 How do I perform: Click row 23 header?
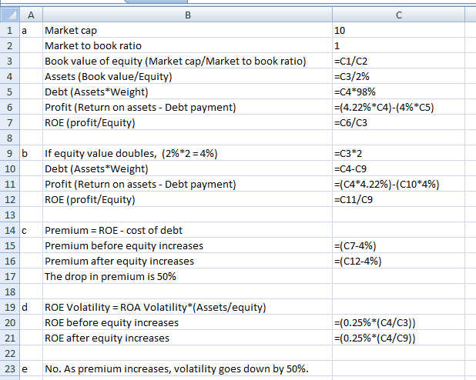tap(9, 368)
